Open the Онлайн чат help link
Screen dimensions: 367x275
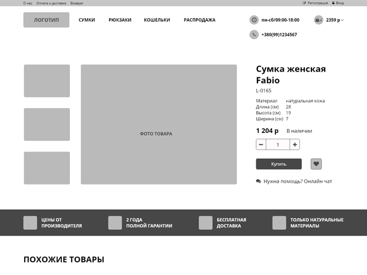(x=298, y=181)
